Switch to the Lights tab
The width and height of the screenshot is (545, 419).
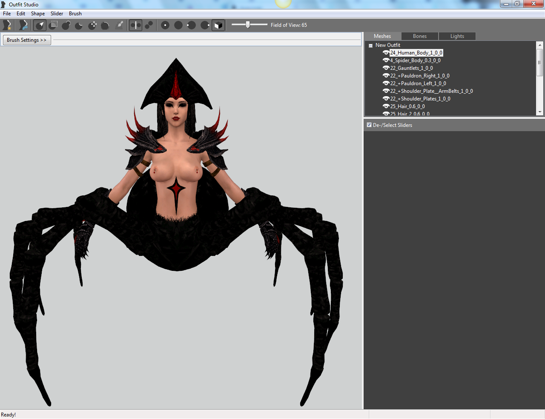click(x=457, y=36)
